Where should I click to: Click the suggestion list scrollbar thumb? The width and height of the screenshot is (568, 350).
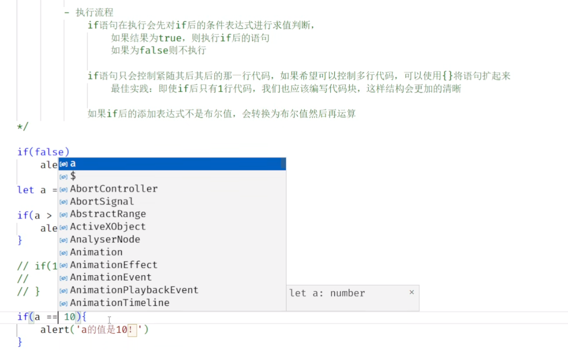pyautogui.click(x=284, y=164)
